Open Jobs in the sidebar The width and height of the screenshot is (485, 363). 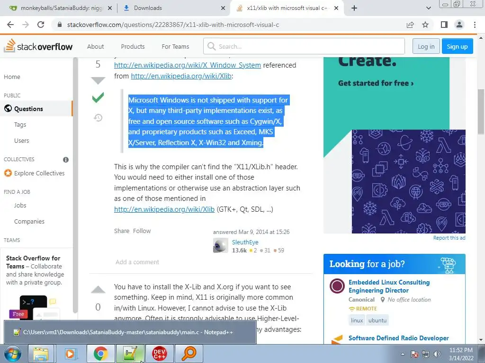pos(20,205)
